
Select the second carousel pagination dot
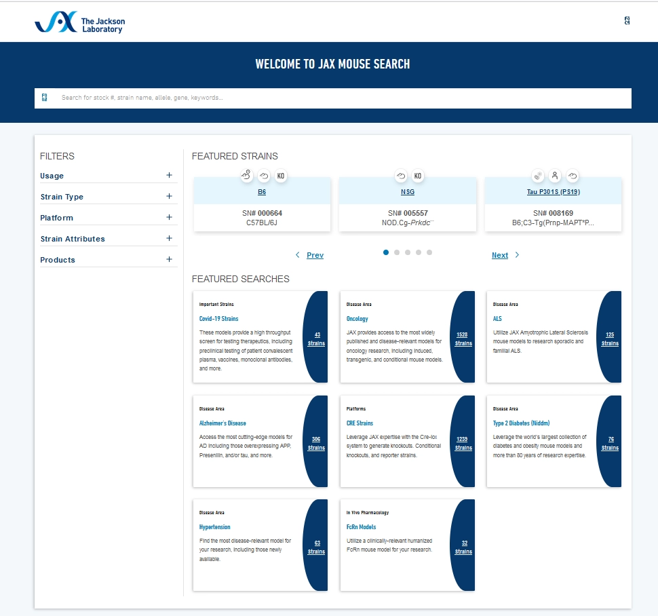pyautogui.click(x=397, y=252)
